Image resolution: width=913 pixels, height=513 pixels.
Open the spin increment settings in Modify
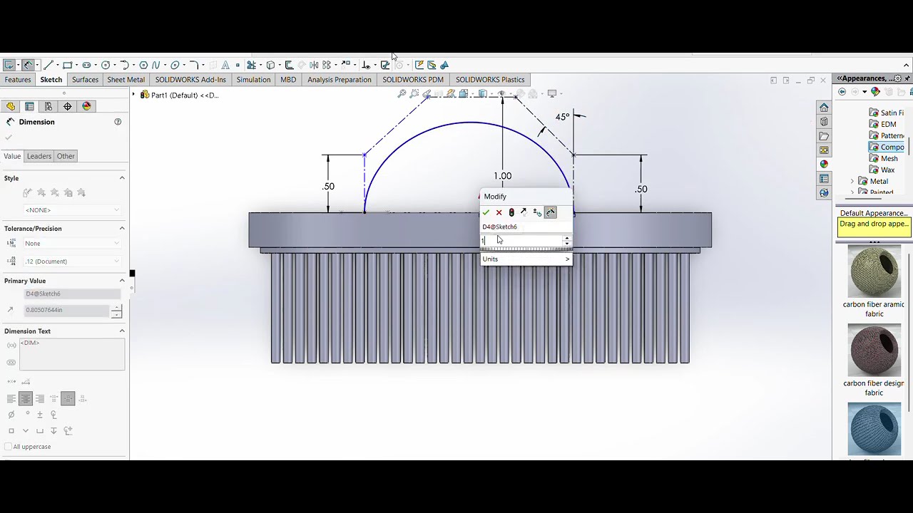tap(537, 212)
